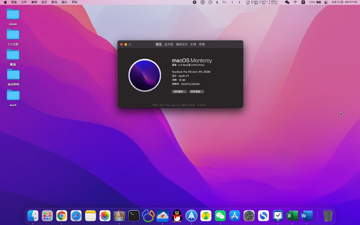Select the 个人文档 folder on desktop
This screenshot has height=225, width=360.
point(12,34)
